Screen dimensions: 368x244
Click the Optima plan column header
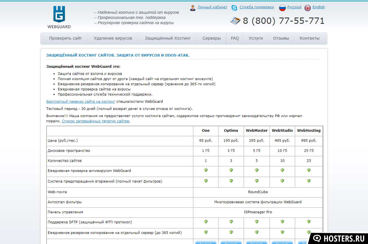(x=231, y=131)
